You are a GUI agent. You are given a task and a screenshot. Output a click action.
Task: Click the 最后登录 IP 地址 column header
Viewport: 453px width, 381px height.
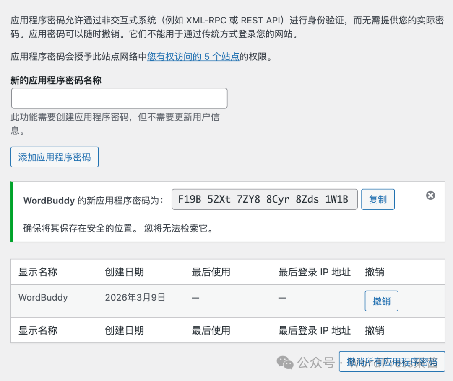tap(314, 272)
